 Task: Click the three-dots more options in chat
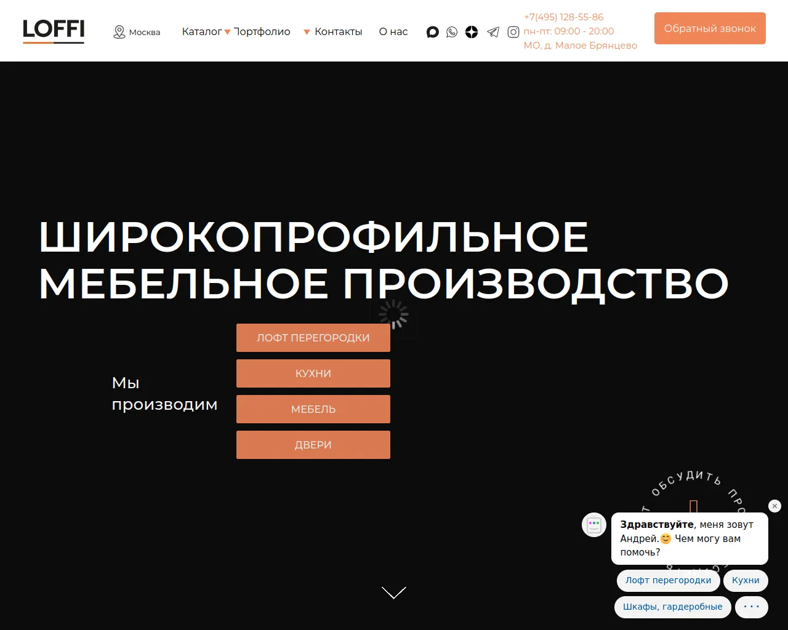point(751,607)
